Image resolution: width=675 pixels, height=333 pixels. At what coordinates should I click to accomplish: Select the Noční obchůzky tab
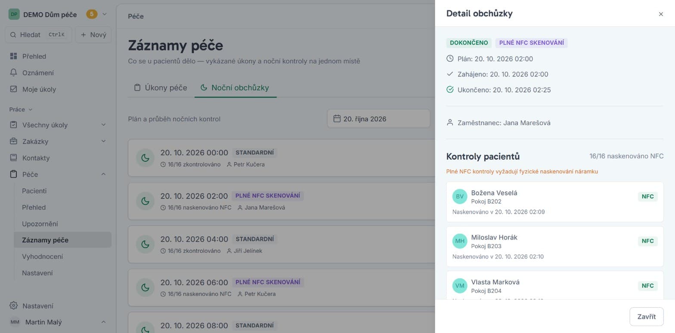click(235, 87)
